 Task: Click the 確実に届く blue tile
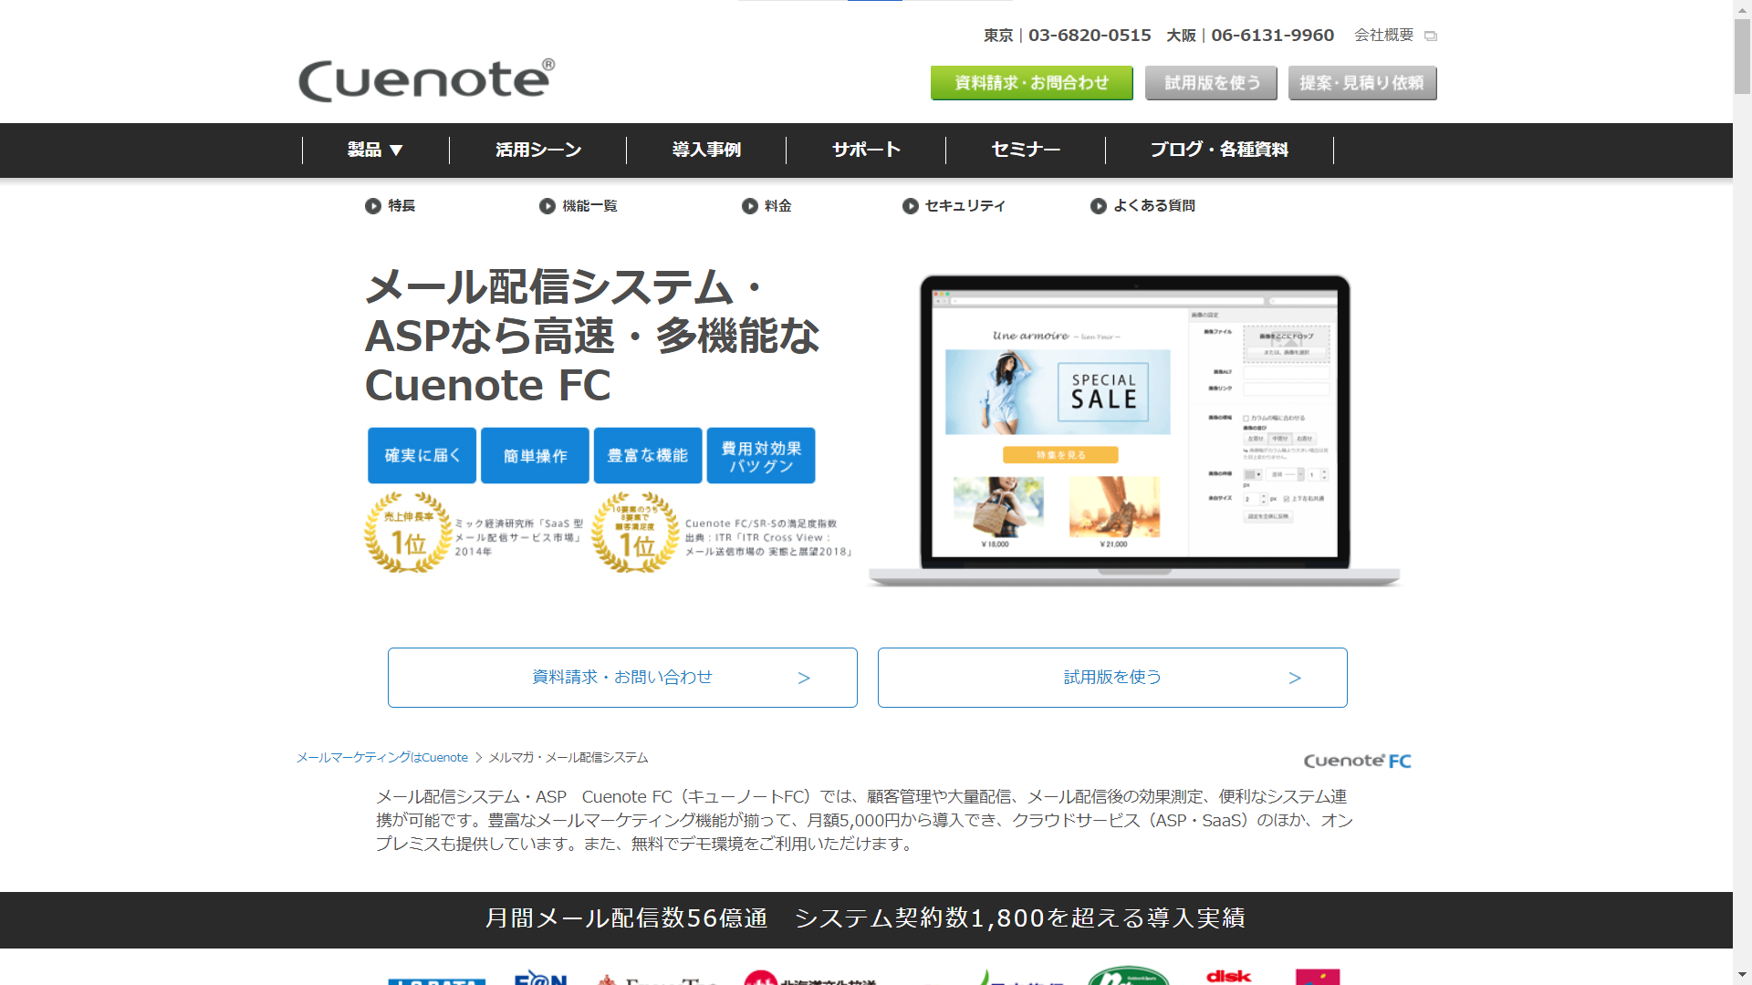422,455
